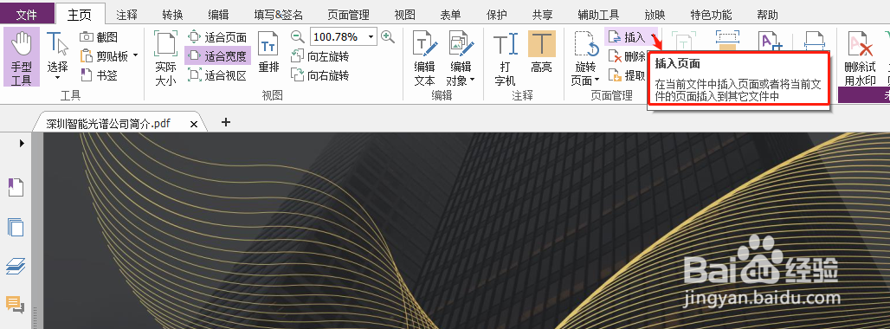890x329 pixels.
Task: Choose the Select tool (选择) icon
Action: coord(57,44)
